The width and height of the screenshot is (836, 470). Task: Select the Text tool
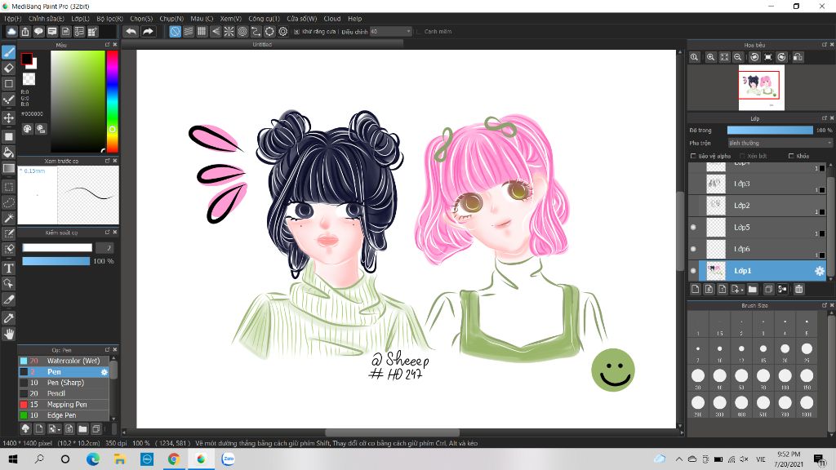click(x=8, y=268)
